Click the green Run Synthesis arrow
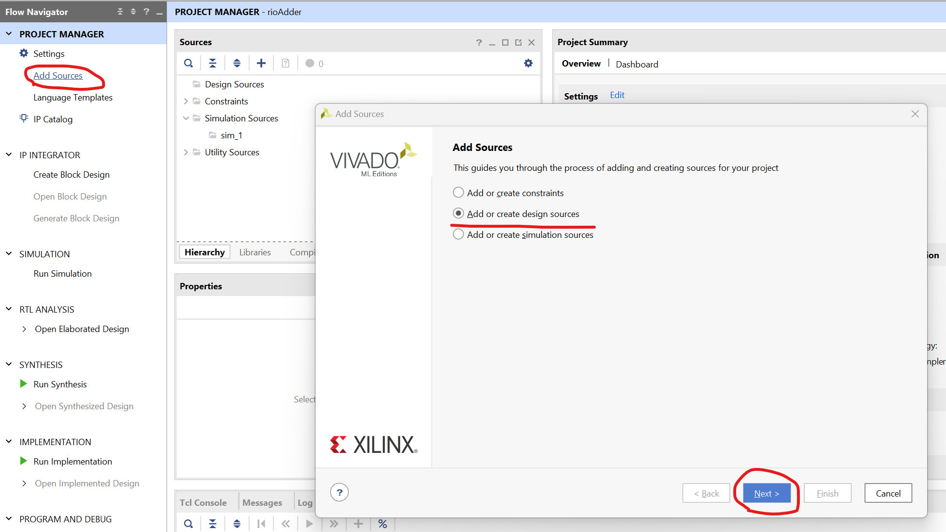 [23, 384]
